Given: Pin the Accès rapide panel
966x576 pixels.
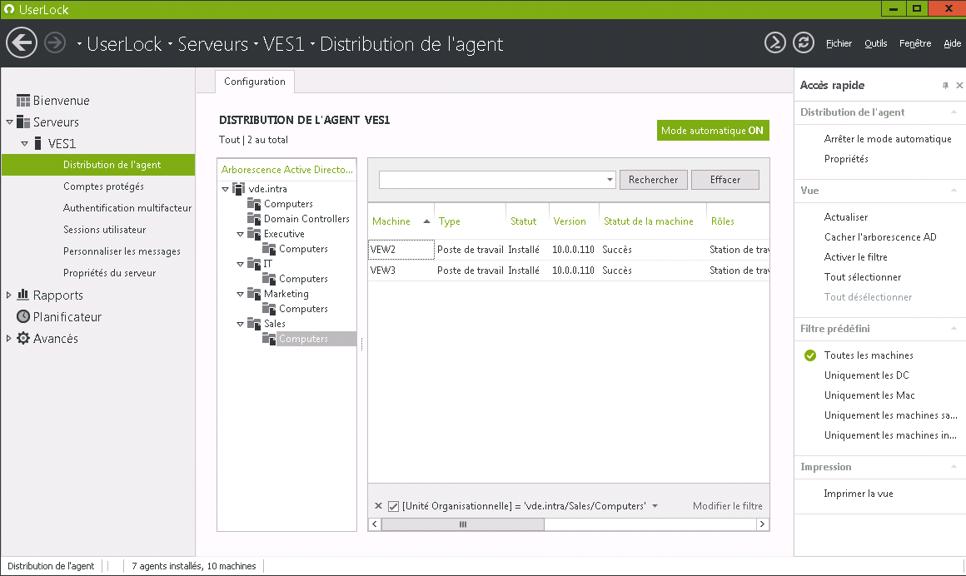Looking at the screenshot, I should (x=945, y=86).
